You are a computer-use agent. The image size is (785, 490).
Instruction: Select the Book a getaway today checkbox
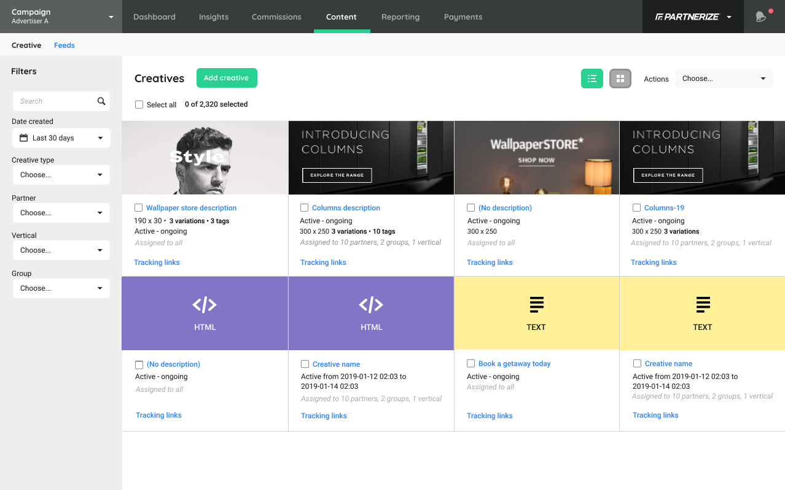point(471,364)
